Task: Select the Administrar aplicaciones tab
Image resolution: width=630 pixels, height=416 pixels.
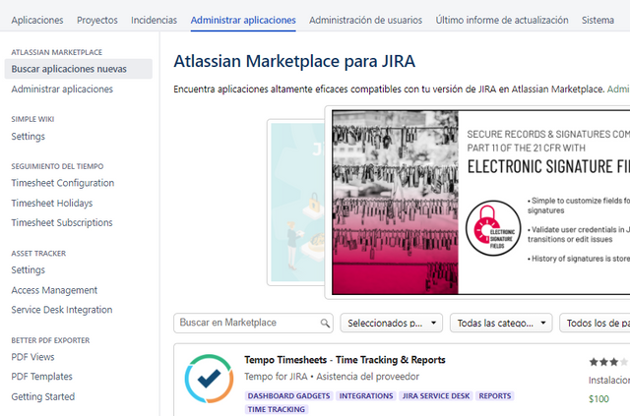Action: point(243,20)
